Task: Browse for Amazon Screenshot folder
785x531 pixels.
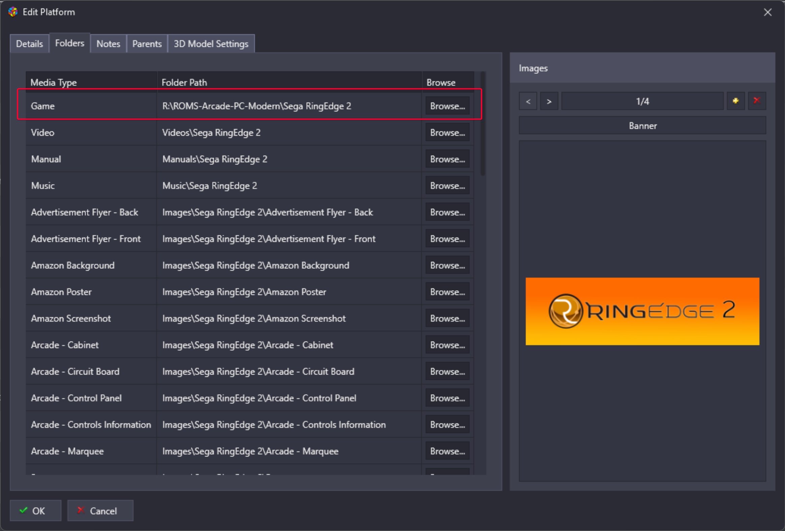Action: pos(447,319)
